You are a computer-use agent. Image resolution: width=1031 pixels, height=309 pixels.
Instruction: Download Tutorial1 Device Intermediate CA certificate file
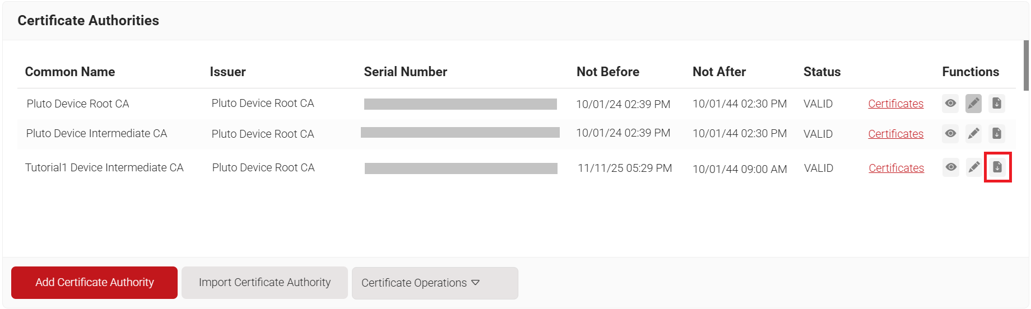point(997,167)
